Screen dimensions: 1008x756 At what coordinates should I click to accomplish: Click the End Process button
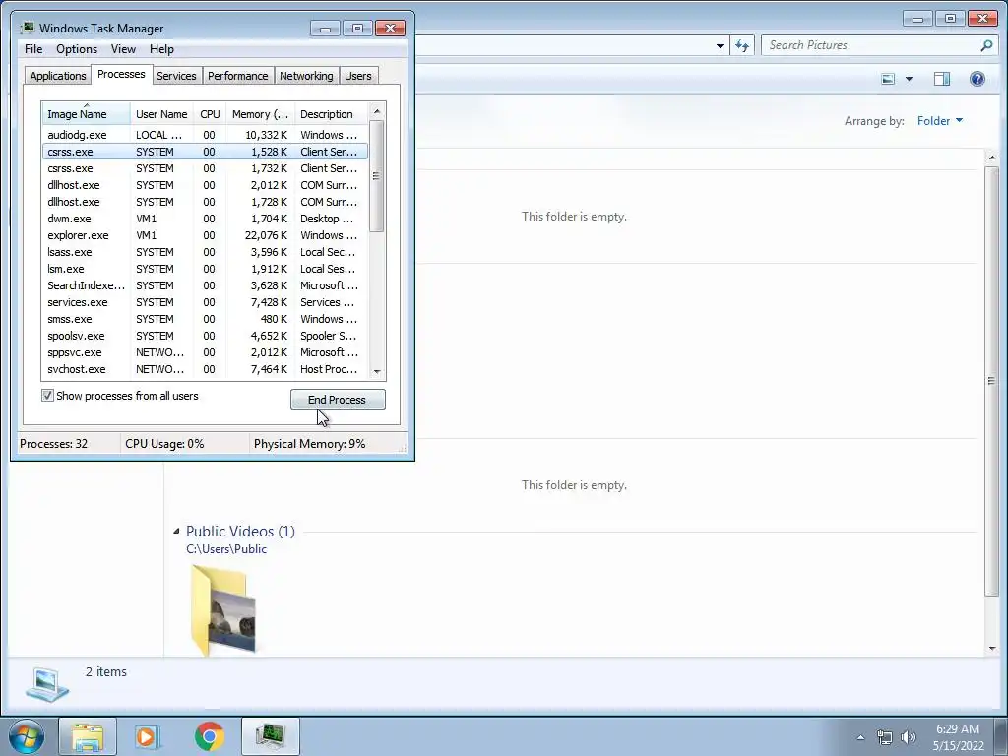point(338,400)
